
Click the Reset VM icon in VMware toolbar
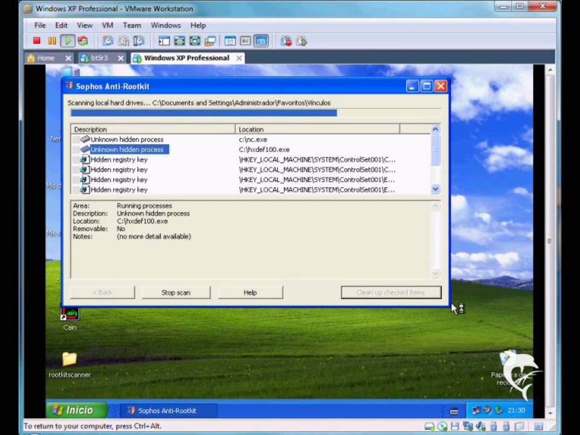(83, 40)
